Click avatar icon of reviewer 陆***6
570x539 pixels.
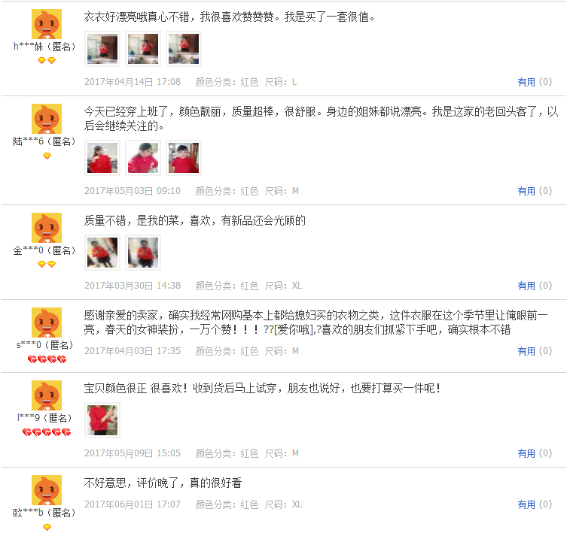(x=47, y=119)
